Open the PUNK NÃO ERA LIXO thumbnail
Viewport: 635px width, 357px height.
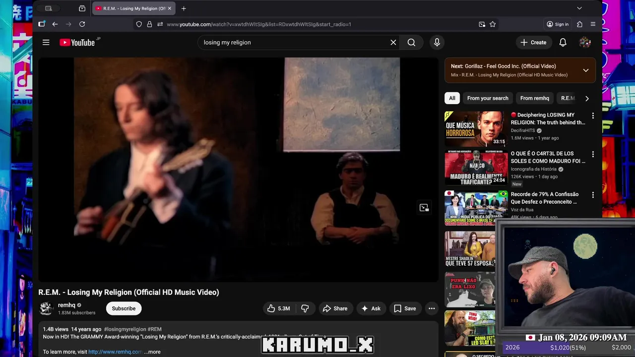[x=470, y=290]
